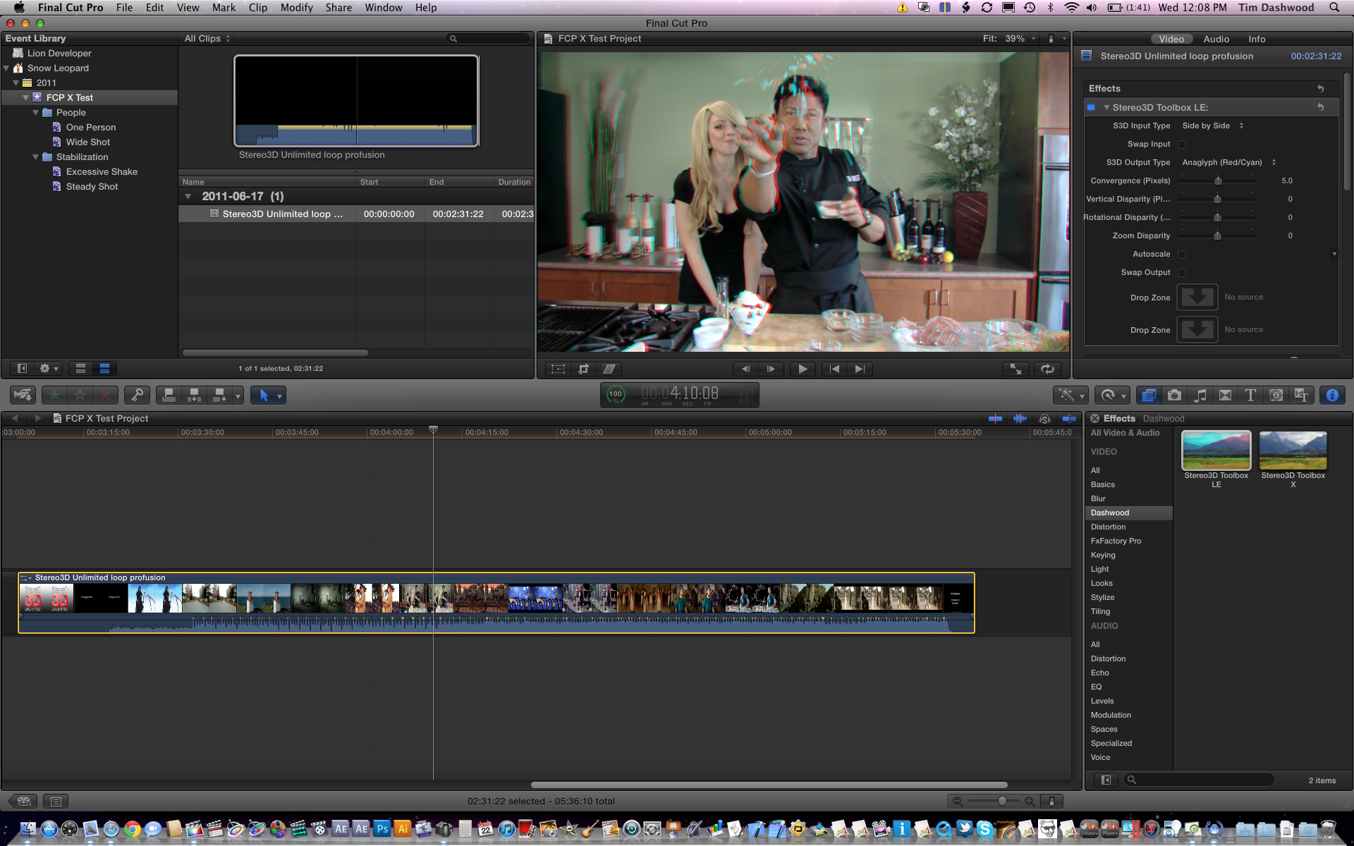Toggle the Inspector info button
1354x846 pixels.
point(1332,396)
